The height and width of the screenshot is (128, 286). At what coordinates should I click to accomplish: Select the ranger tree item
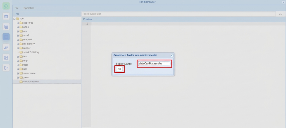coord(27,48)
